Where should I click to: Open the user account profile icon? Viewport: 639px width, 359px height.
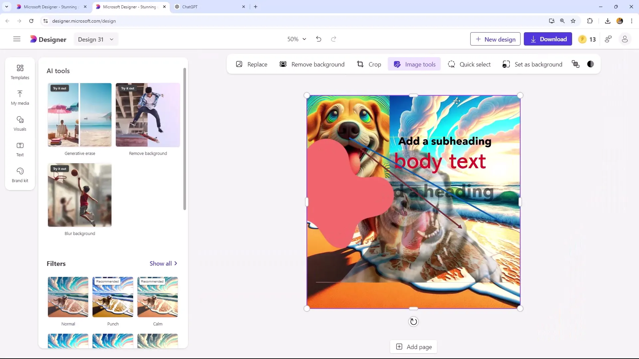[625, 39]
